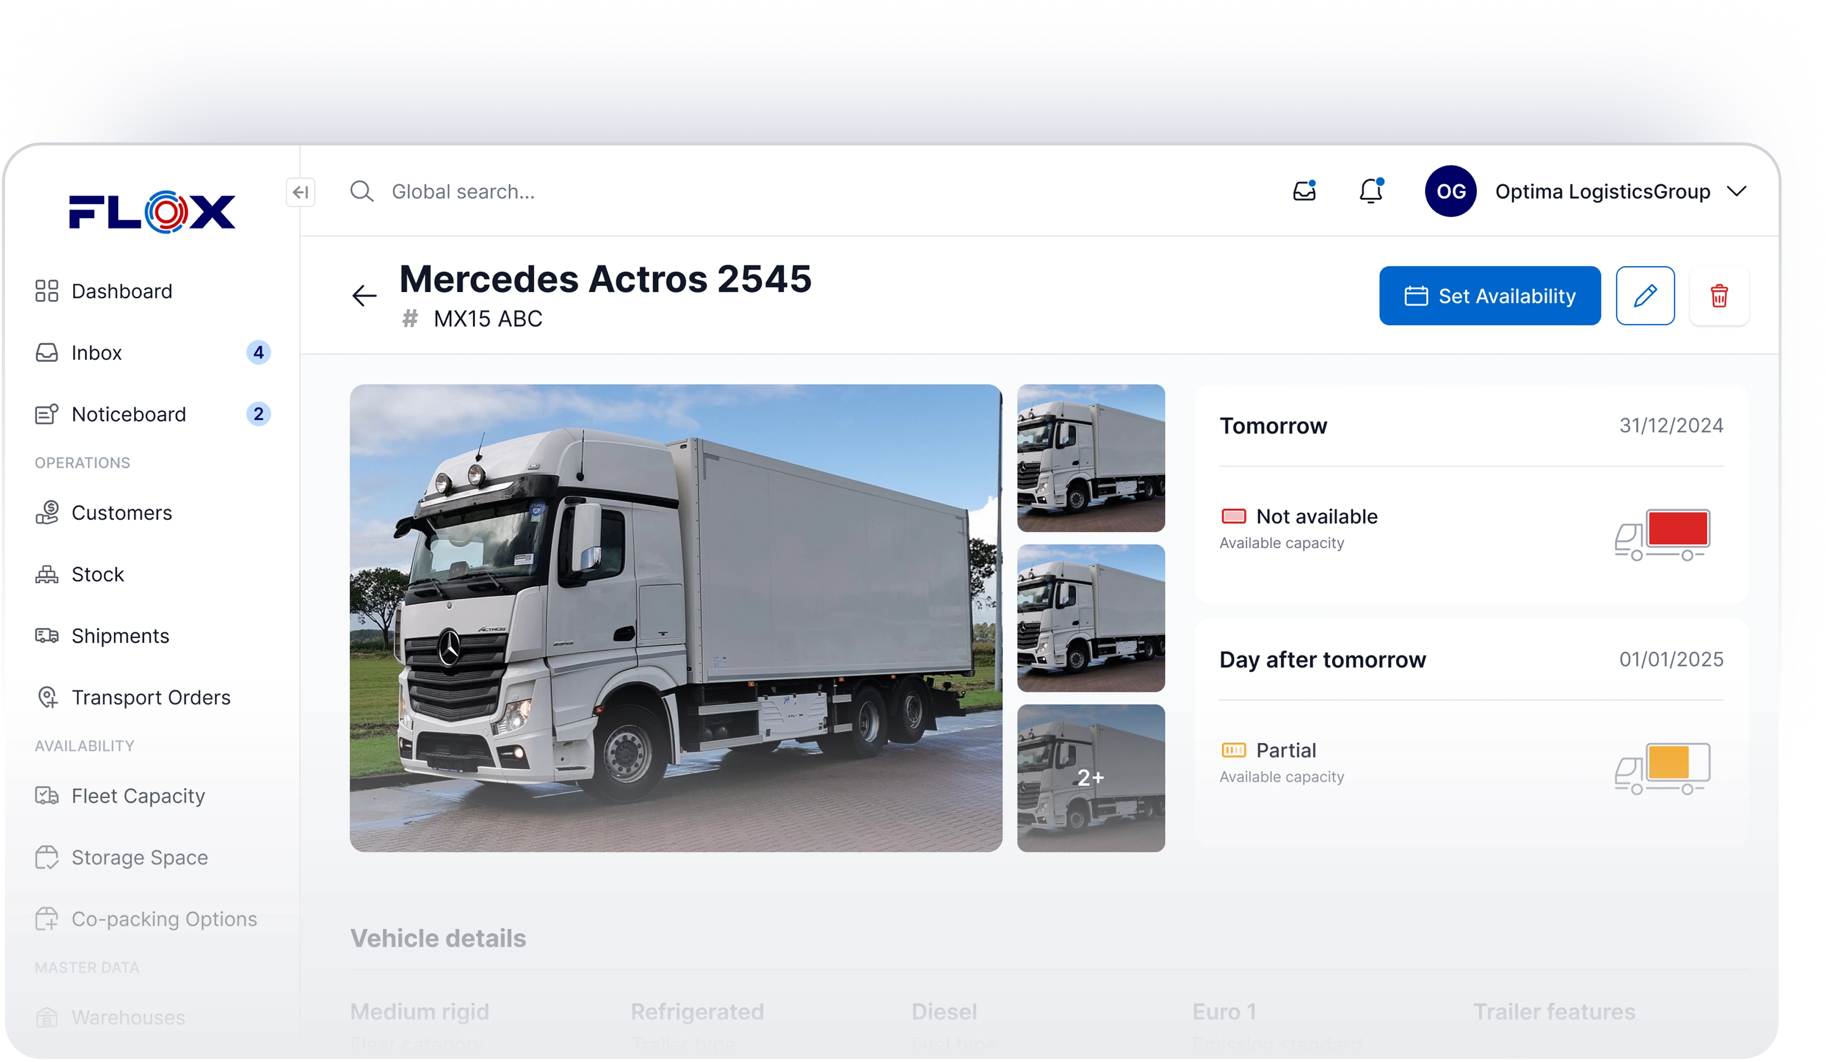Open Storage Space page

[152, 858]
